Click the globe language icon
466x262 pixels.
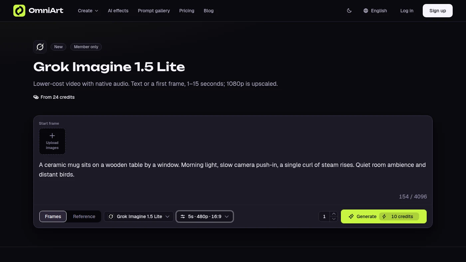366,11
